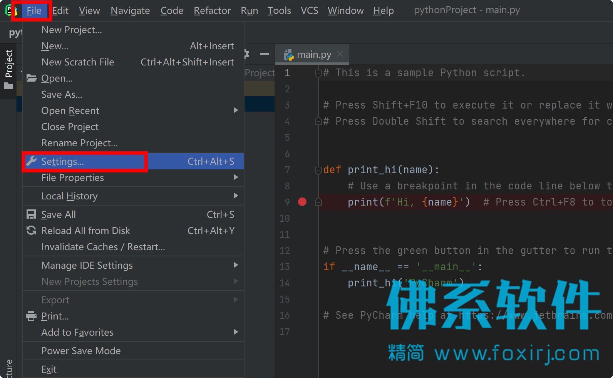Open the Refactor menu
Image resolution: width=613 pixels, height=378 pixels.
coord(212,10)
